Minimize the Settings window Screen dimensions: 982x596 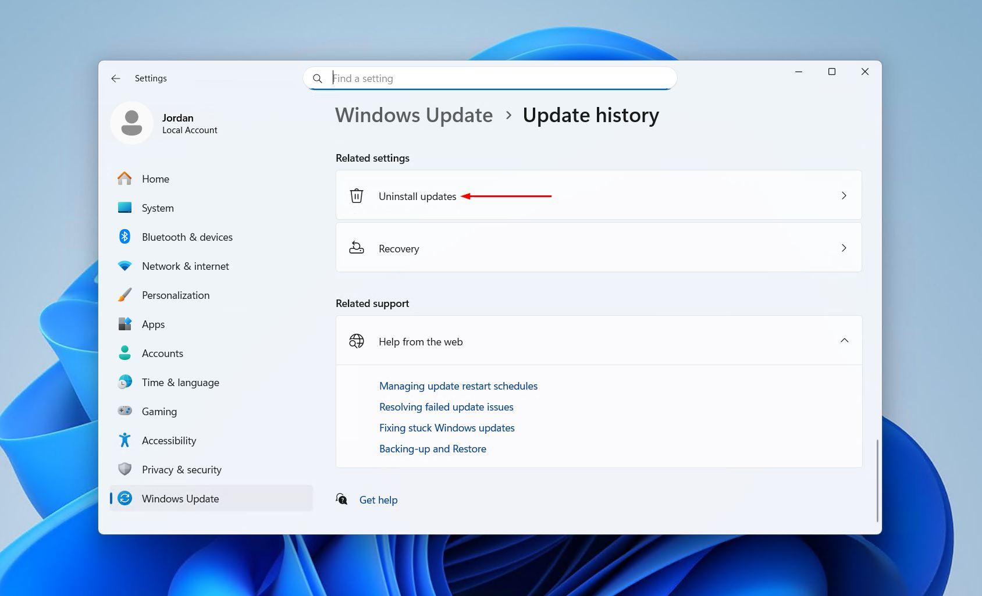coord(799,72)
